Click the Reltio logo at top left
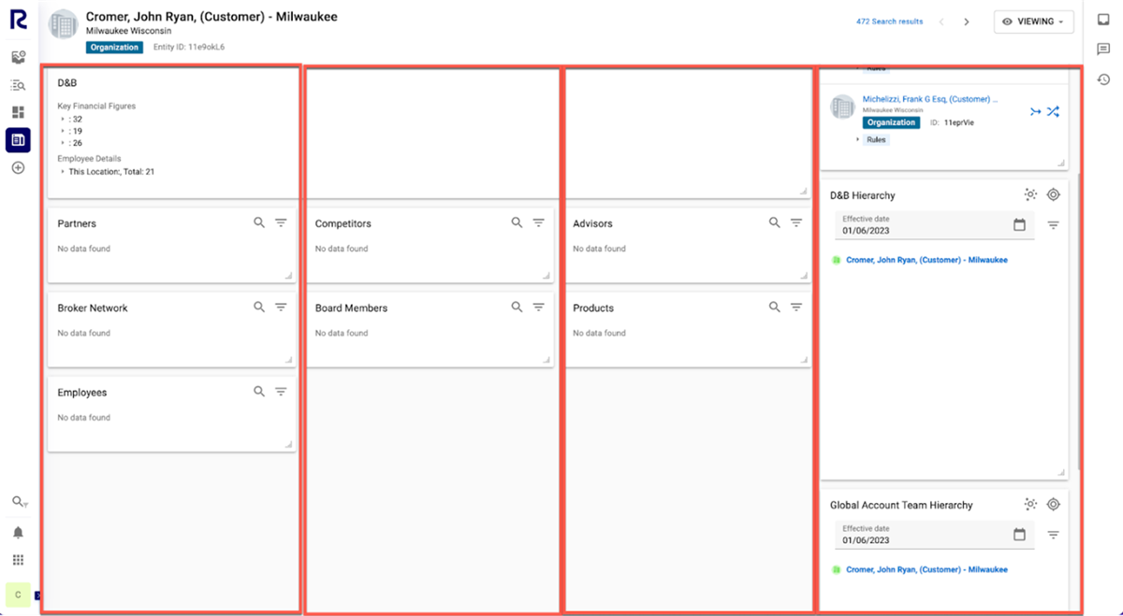The height and width of the screenshot is (616, 1123). tap(18, 21)
